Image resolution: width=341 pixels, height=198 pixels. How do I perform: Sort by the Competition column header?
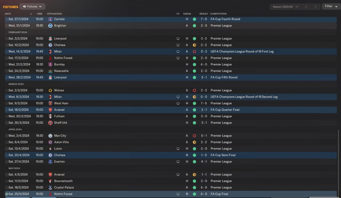click(x=218, y=14)
